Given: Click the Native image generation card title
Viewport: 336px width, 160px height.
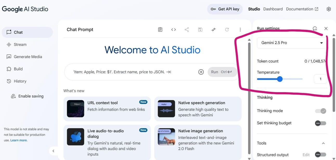Looking at the screenshot, I should (x=201, y=131).
